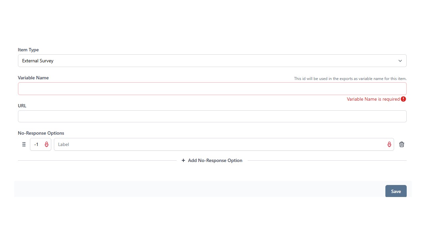
Task: Click the "Variable Name is required" error message
Action: click(373, 99)
